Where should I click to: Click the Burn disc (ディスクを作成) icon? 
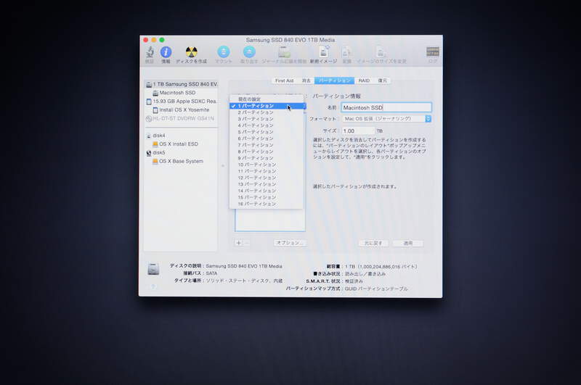point(191,52)
